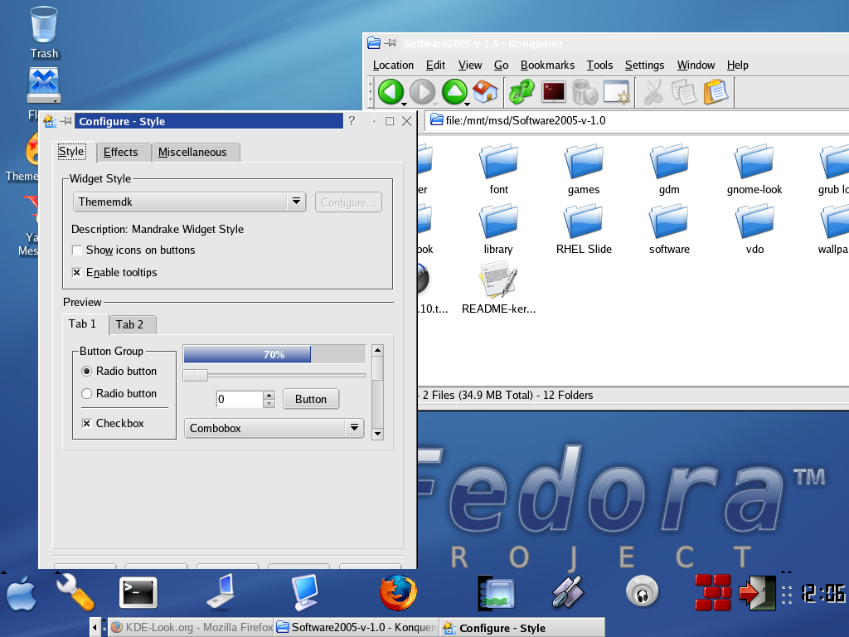The height and width of the screenshot is (637, 849).
Task: Click the Copy icon in Konqueror toolbar
Action: pos(684,91)
